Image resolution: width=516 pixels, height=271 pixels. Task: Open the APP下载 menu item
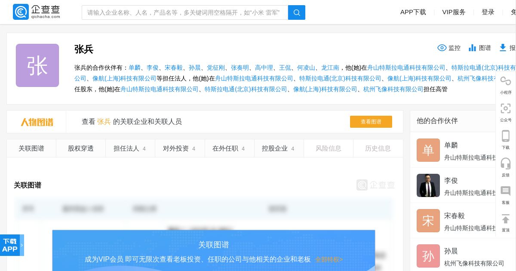coord(413,12)
